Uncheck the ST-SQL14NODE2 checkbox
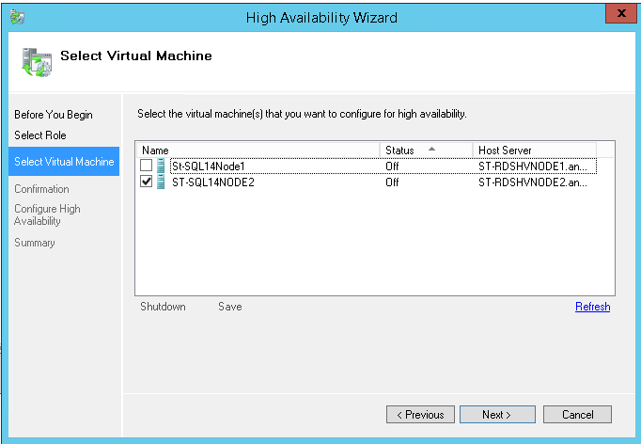 (x=146, y=182)
